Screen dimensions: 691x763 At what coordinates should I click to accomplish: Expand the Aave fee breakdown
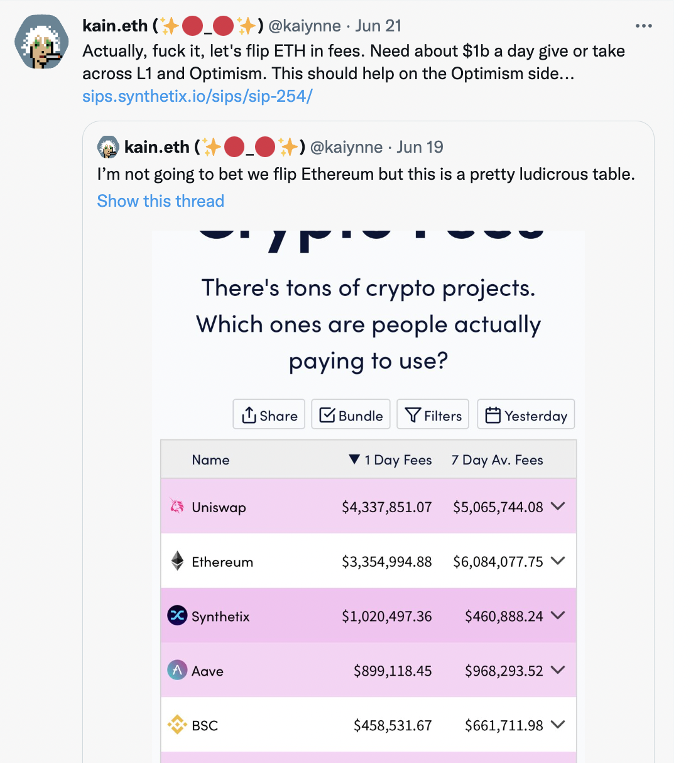558,670
